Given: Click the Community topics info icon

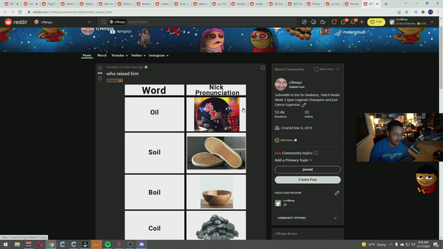Looking at the screenshot, I should coord(316,153).
